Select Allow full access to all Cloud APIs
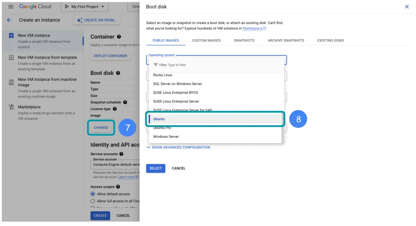This screenshot has width=416, height=226. pyautogui.click(x=93, y=201)
